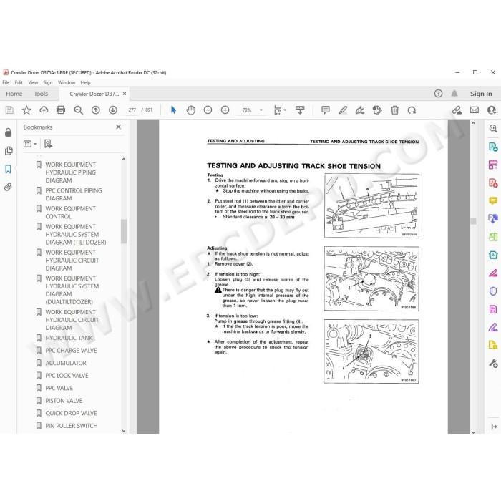This screenshot has width=501, height=501.
Task: Open the File menu
Action: 6,82
